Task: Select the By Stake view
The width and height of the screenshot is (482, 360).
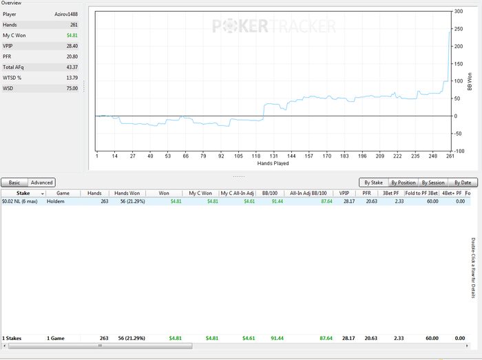Action: coord(373,182)
